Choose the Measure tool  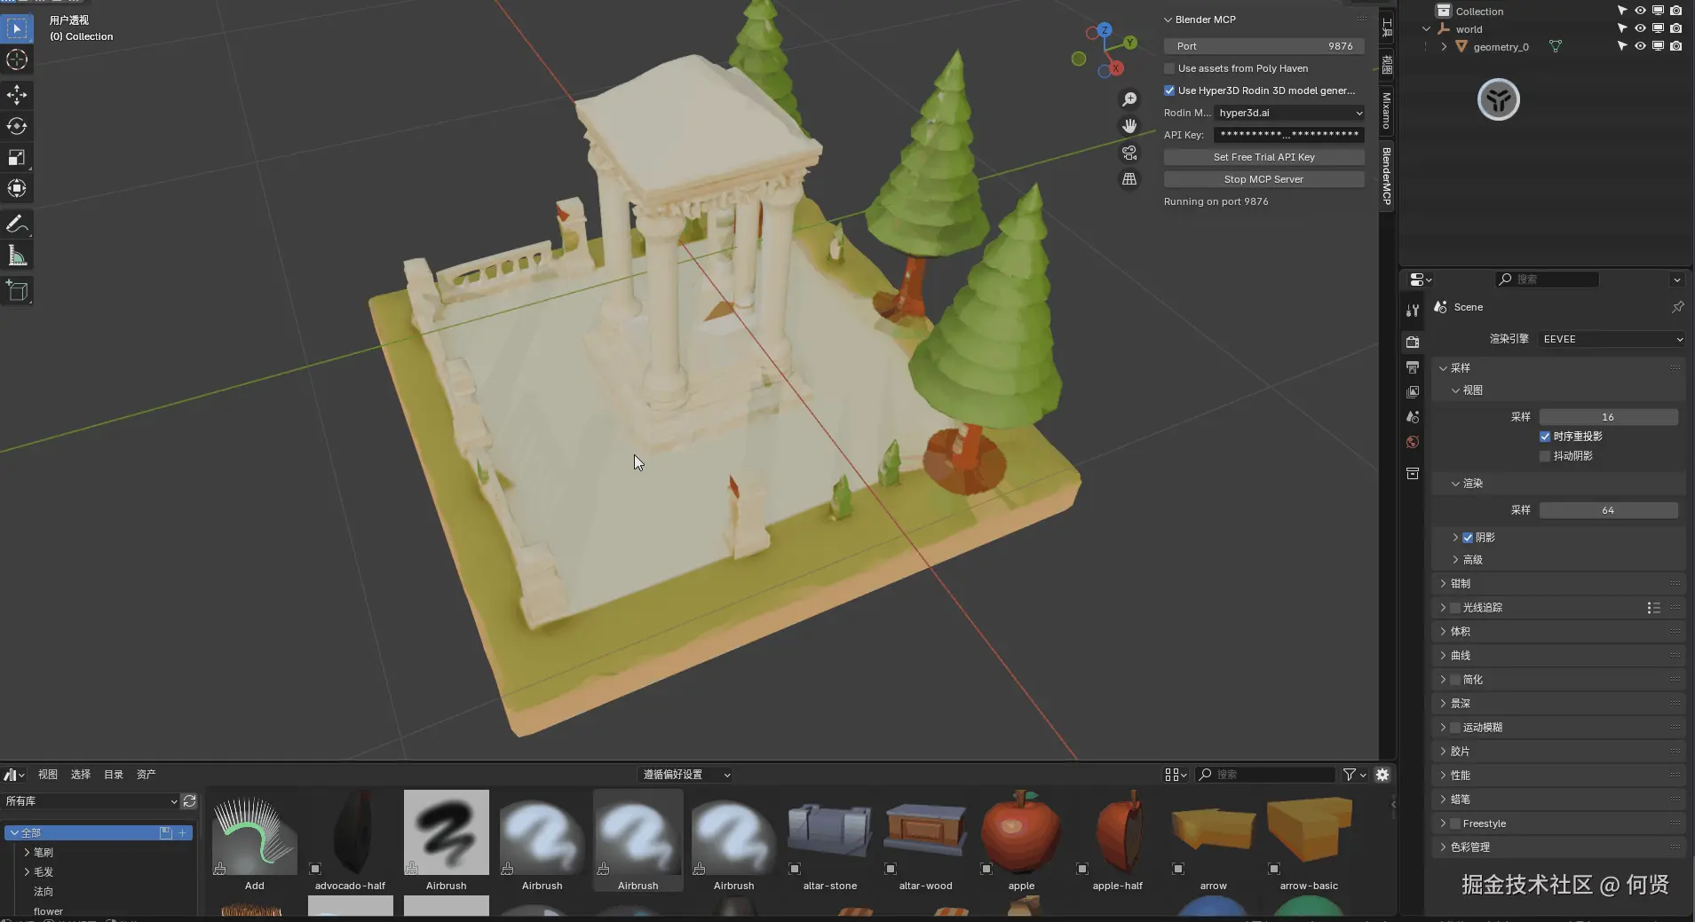[x=17, y=256]
